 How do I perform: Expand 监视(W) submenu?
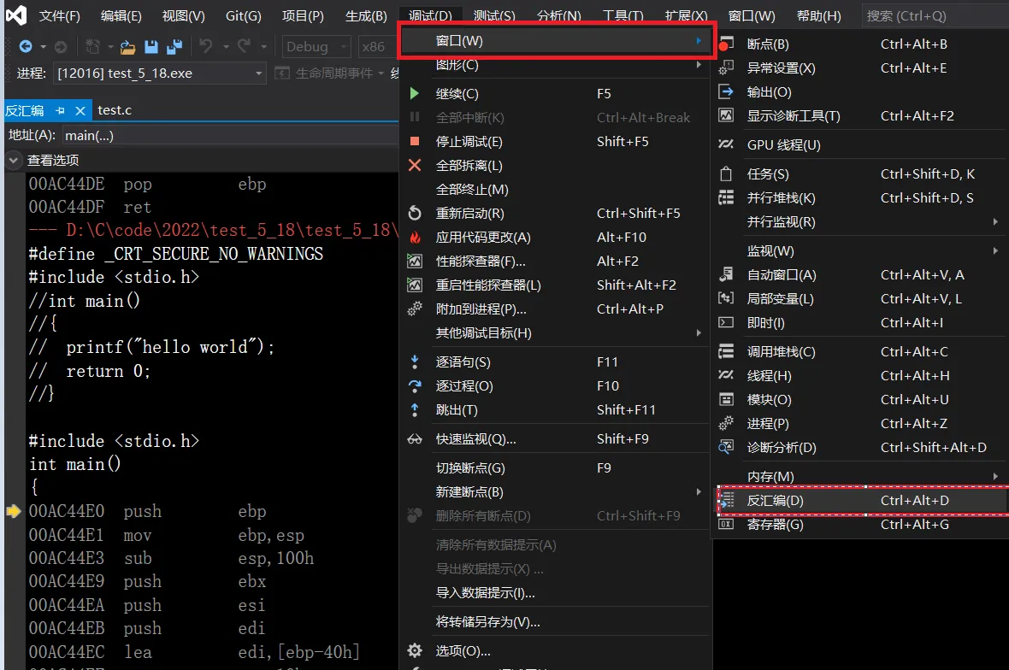[861, 250]
